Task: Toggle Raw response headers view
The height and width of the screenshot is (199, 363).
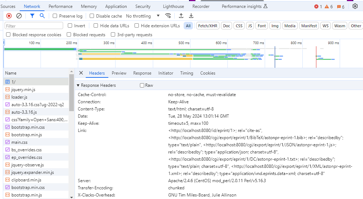Action: 142,85
